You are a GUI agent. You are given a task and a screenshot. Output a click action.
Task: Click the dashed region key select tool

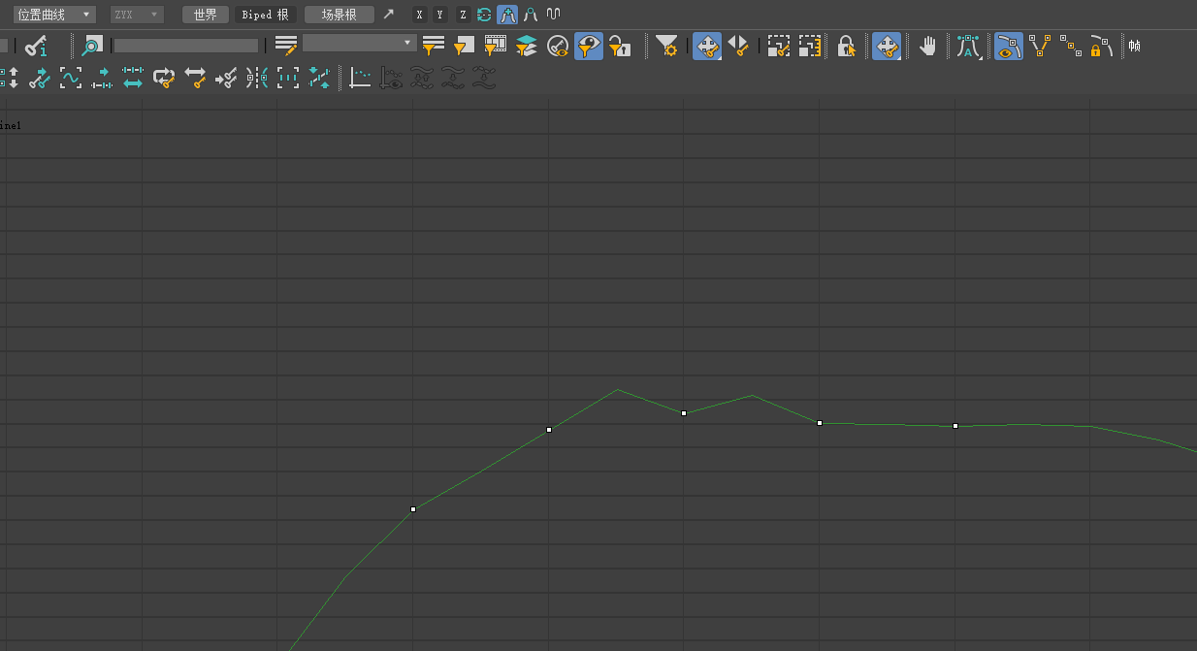click(x=778, y=46)
